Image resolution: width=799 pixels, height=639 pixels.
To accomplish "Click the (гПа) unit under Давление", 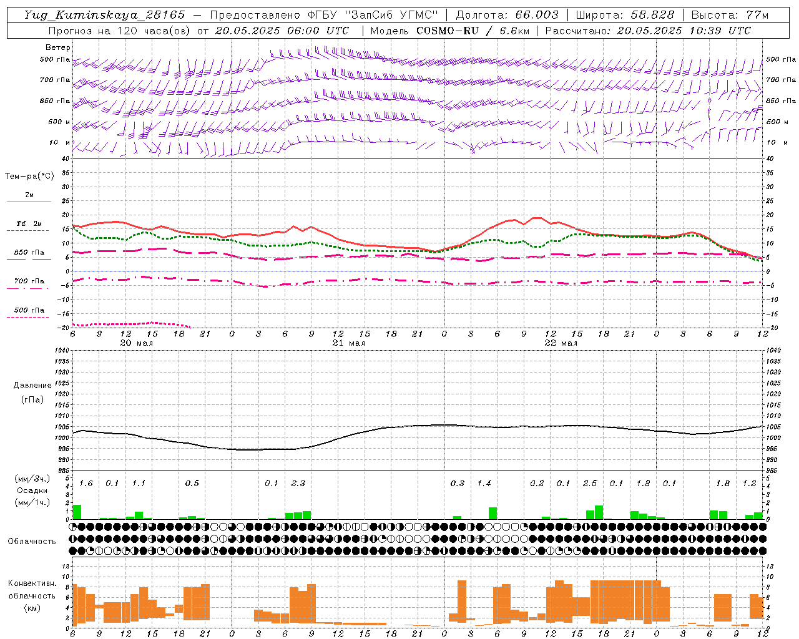I will tap(32, 399).
